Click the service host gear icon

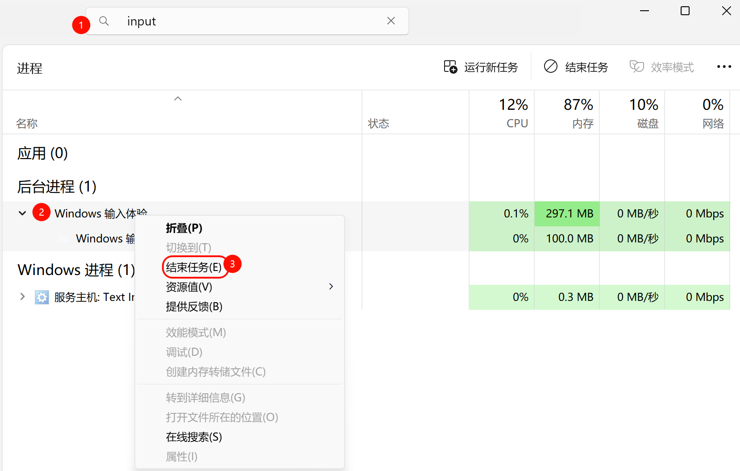click(x=42, y=297)
